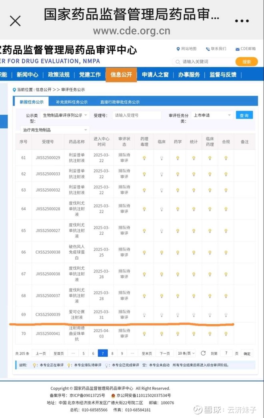This screenshot has width=264, height=418.
Task: Click the 药理毒理 bulb icon for JXSS2500038
Action: coord(144,274)
